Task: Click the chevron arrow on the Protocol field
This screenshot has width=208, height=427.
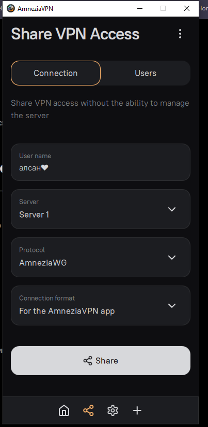Action: coord(172,258)
